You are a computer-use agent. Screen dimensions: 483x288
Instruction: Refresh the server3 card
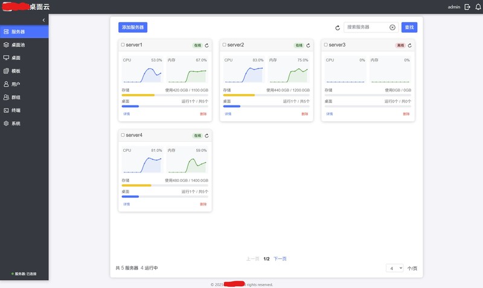click(x=410, y=46)
